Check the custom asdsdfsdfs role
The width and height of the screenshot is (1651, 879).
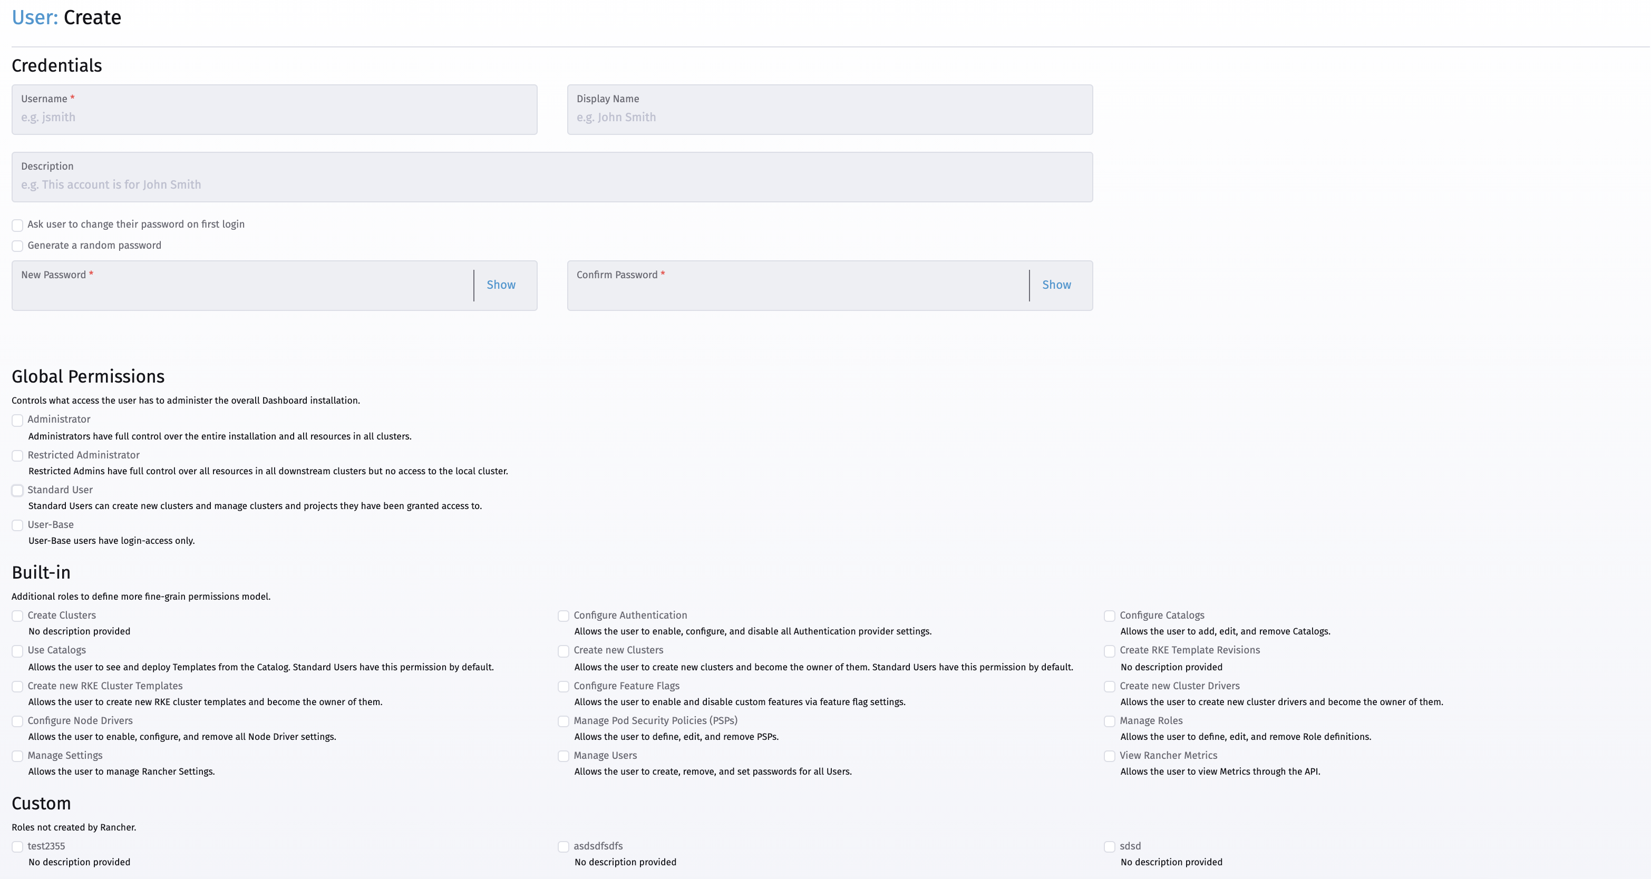coord(564,846)
